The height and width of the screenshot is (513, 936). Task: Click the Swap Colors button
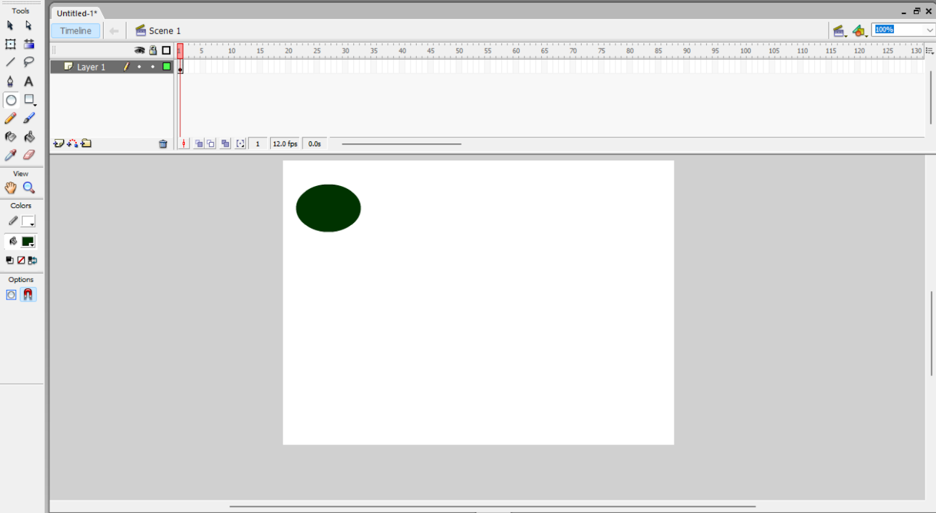[x=33, y=260]
